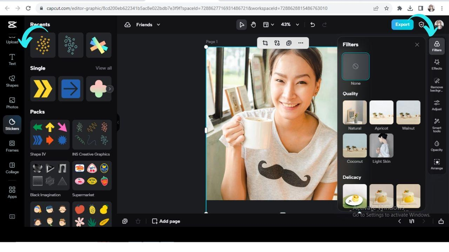Screen dimensions: 449x252
Task: Open more options (three dots) on image toolbar
Action: pyautogui.click(x=301, y=43)
